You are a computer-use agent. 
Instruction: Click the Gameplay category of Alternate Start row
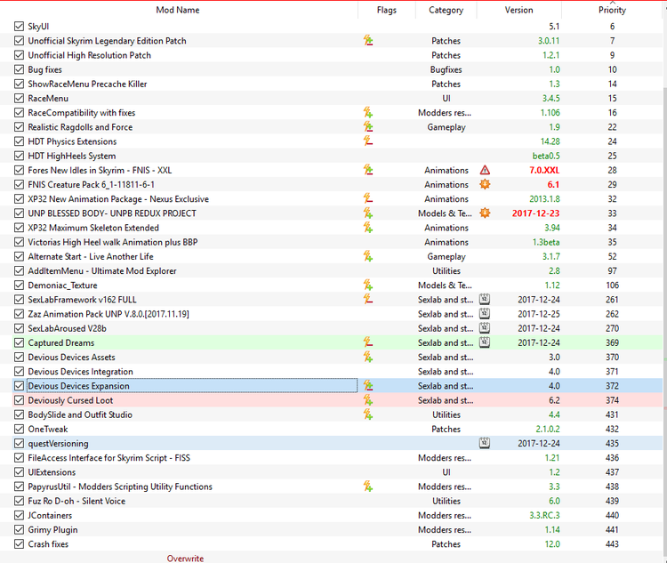446,257
